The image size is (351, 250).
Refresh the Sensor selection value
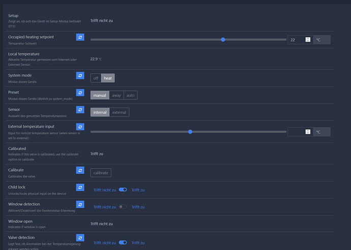click(x=80, y=110)
